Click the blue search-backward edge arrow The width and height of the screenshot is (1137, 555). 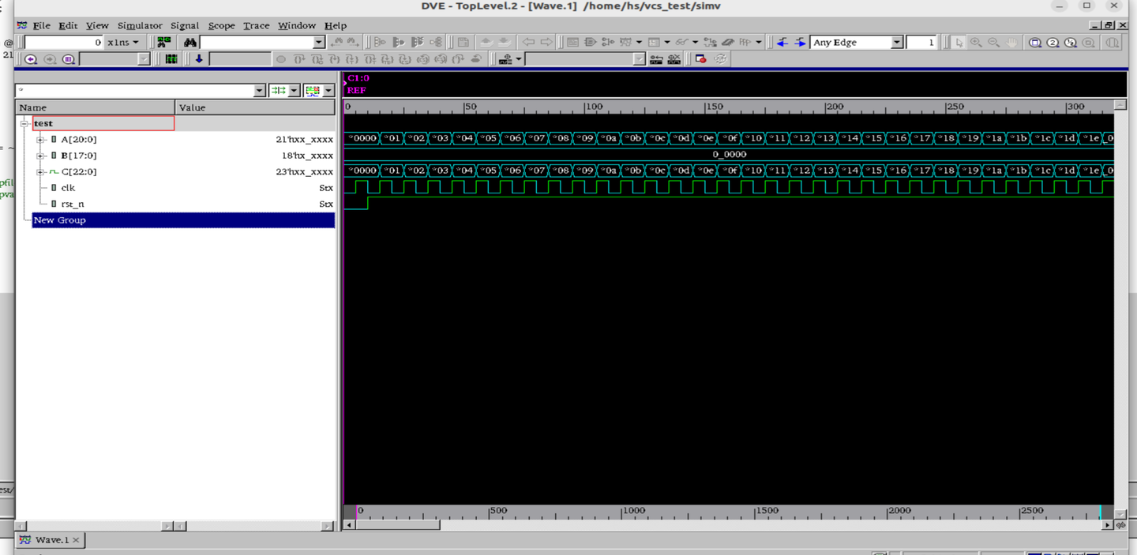click(x=782, y=42)
